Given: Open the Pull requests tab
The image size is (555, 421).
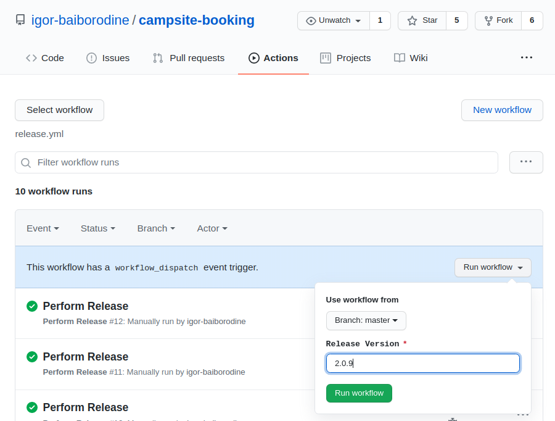Looking at the screenshot, I should pos(189,58).
